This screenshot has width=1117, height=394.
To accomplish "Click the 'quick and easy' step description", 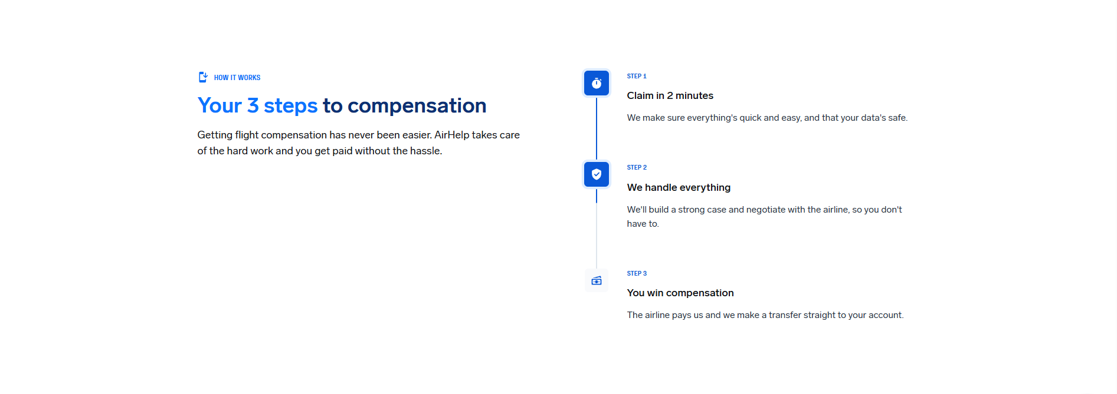I will click(x=766, y=118).
